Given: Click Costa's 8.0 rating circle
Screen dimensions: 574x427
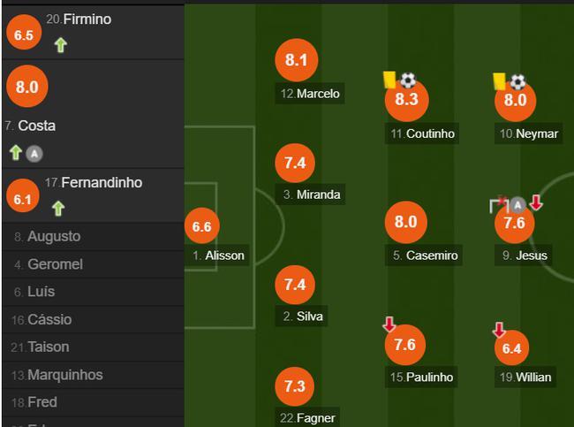Looking at the screenshot, I should click(27, 87).
